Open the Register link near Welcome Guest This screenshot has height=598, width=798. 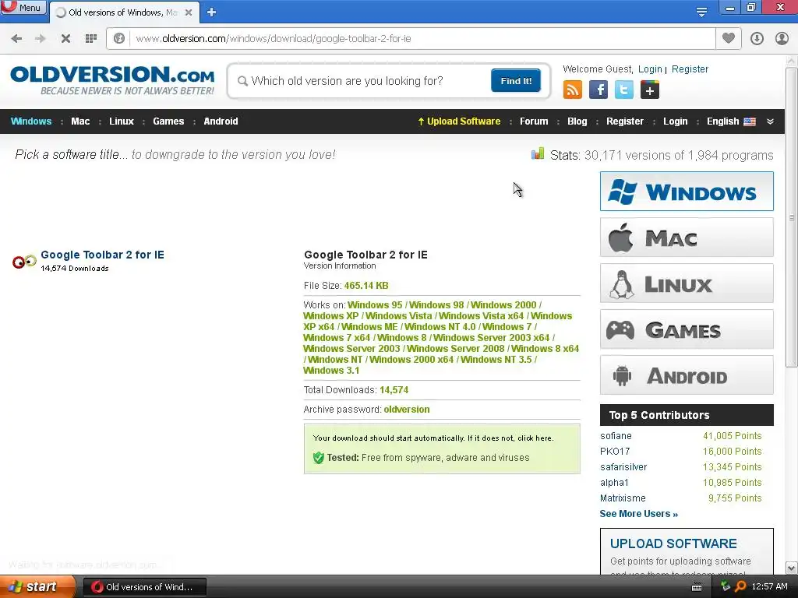pos(690,69)
